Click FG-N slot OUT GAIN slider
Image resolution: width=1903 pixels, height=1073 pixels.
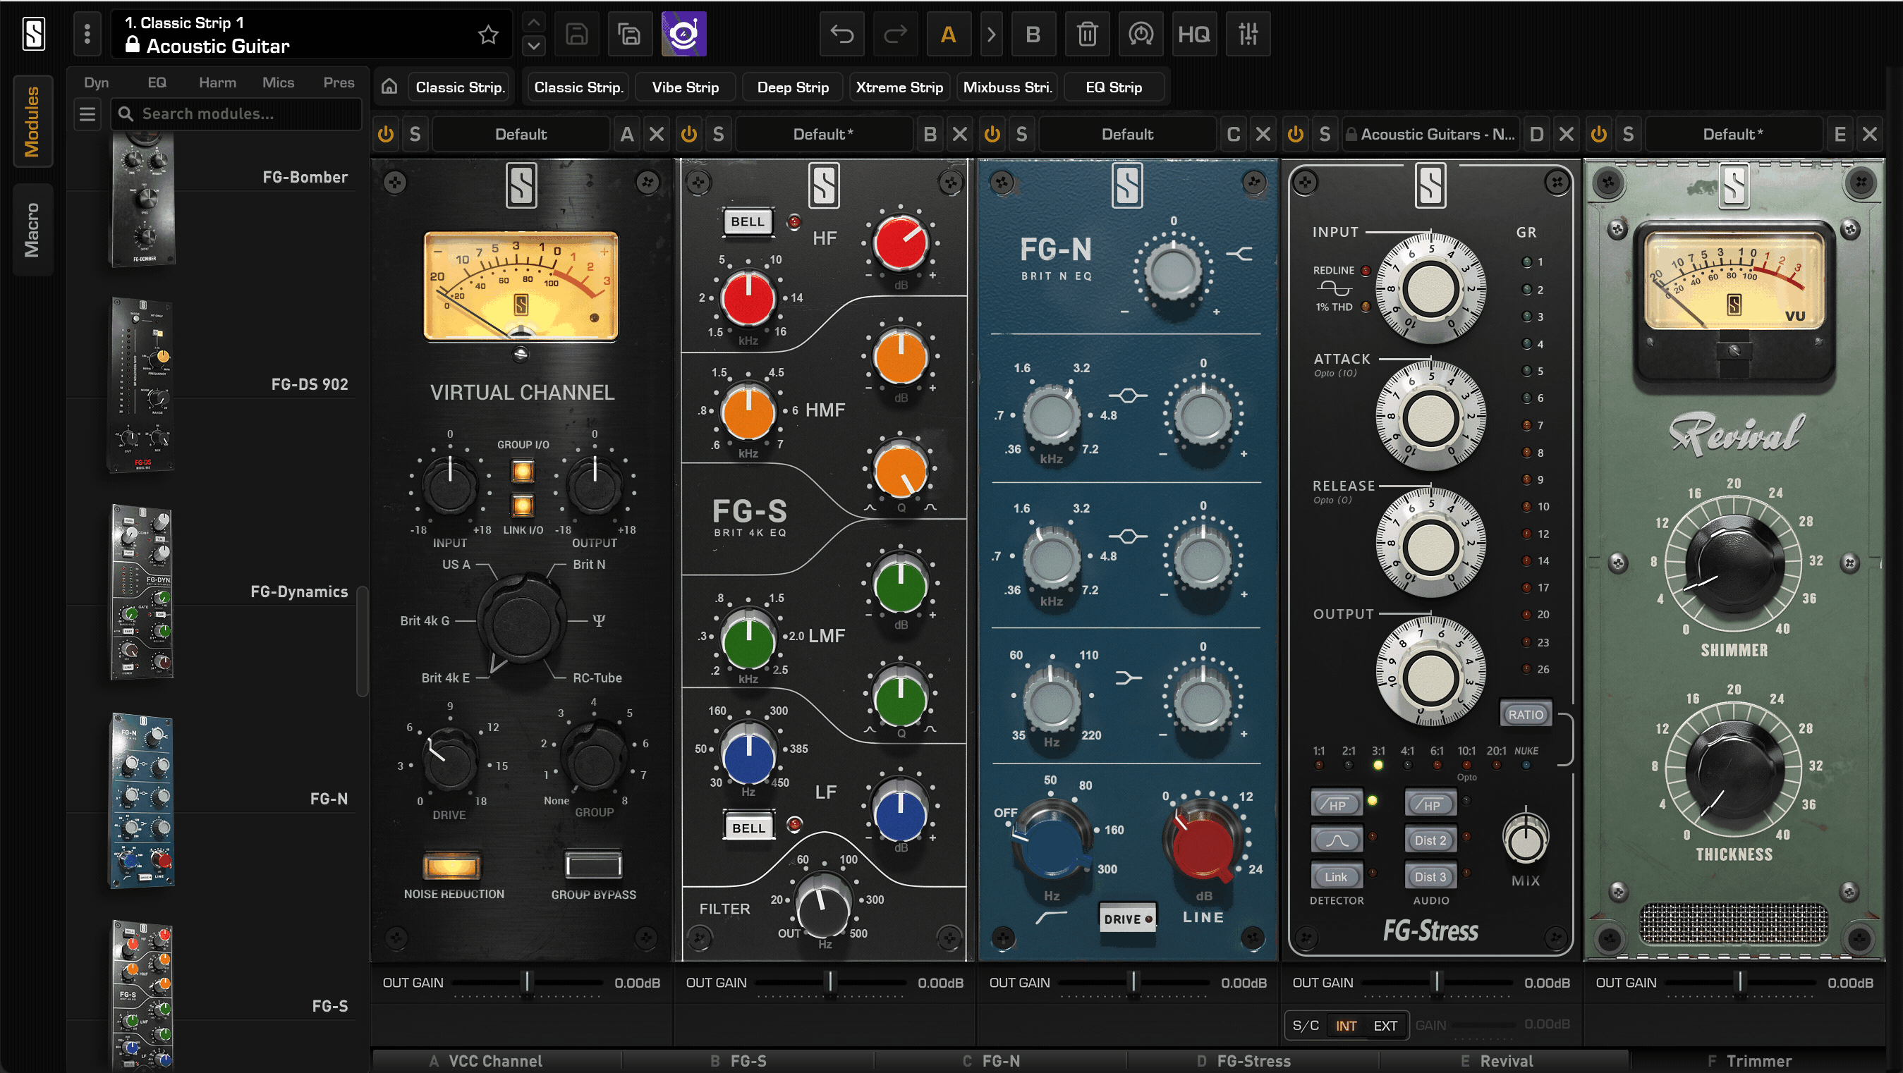point(1133,982)
